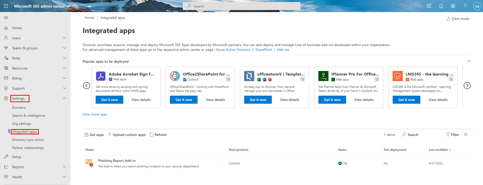This screenshot has height=185, width=483.
Task: Click the Home icon in sidebar
Action: click(x=6, y=28)
